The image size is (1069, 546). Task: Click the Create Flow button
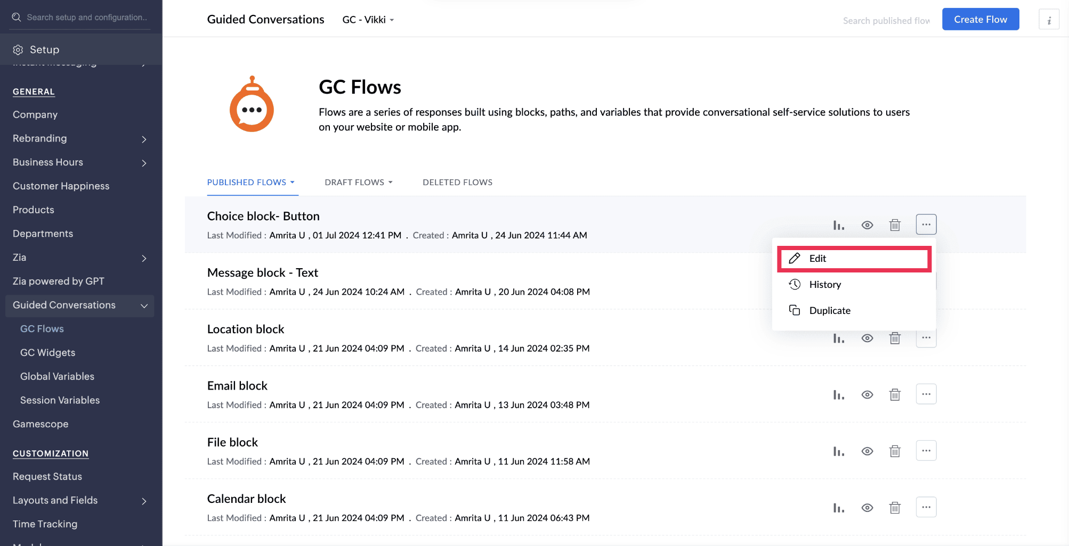pyautogui.click(x=980, y=20)
